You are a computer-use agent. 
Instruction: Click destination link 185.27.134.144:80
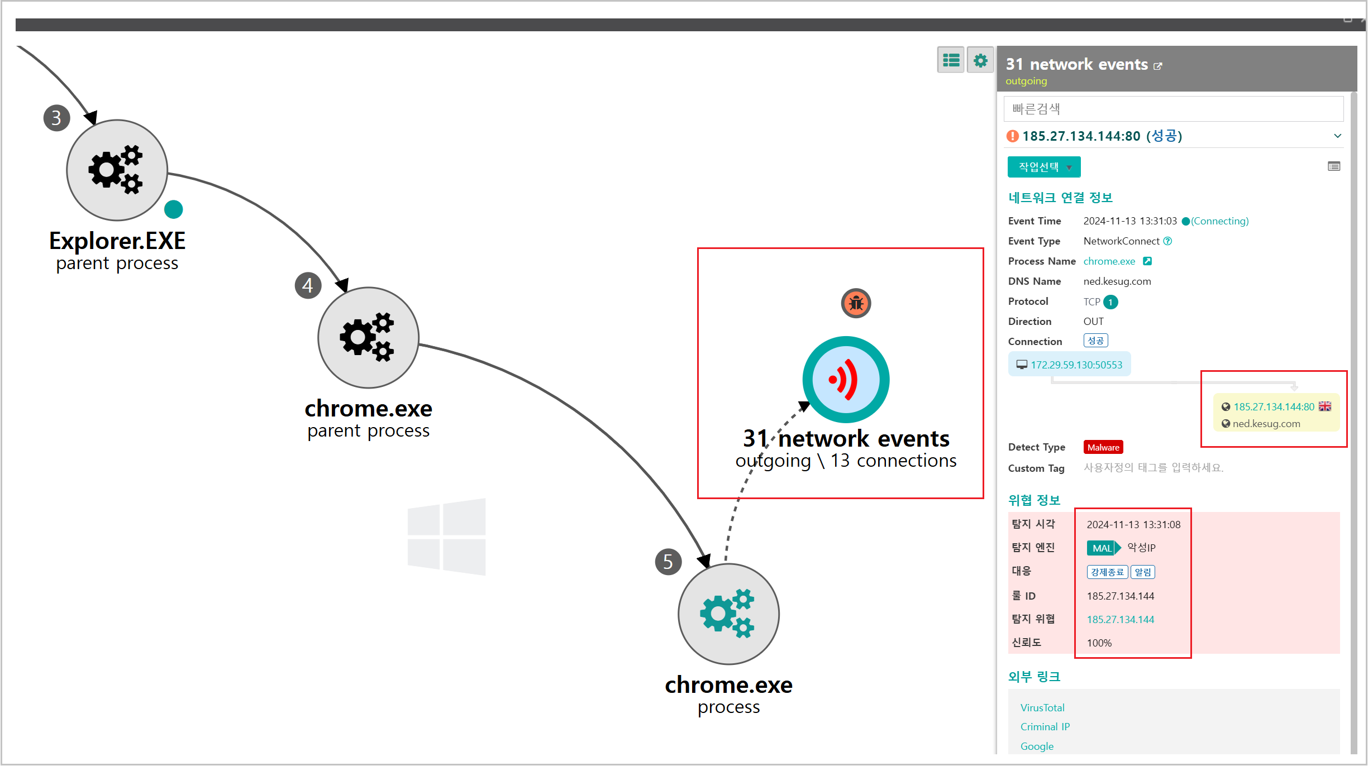click(x=1274, y=406)
